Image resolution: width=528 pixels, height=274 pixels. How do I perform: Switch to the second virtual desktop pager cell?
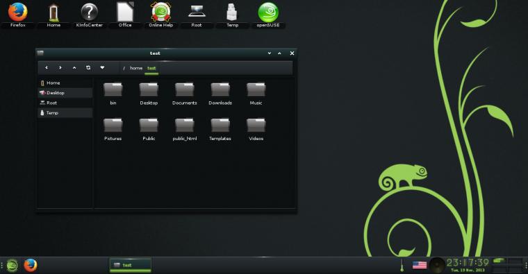[x=516, y=262]
